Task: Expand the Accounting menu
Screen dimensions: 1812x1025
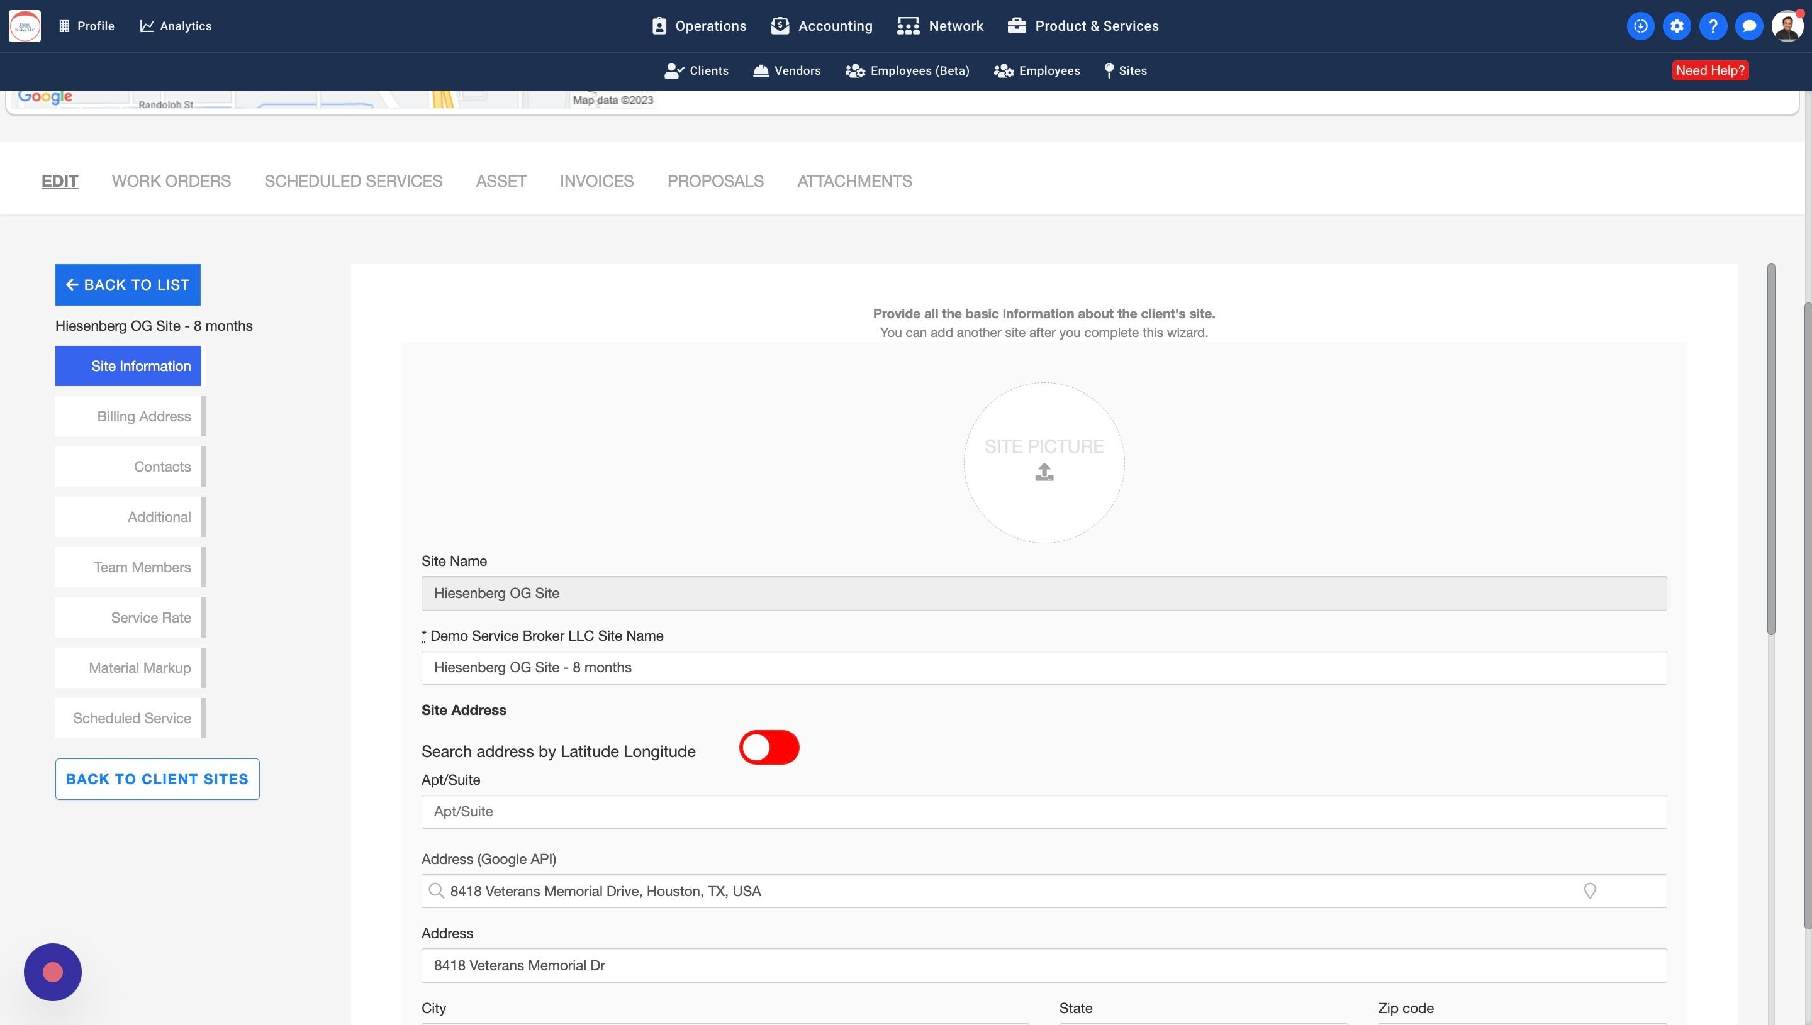Action: pos(821,26)
